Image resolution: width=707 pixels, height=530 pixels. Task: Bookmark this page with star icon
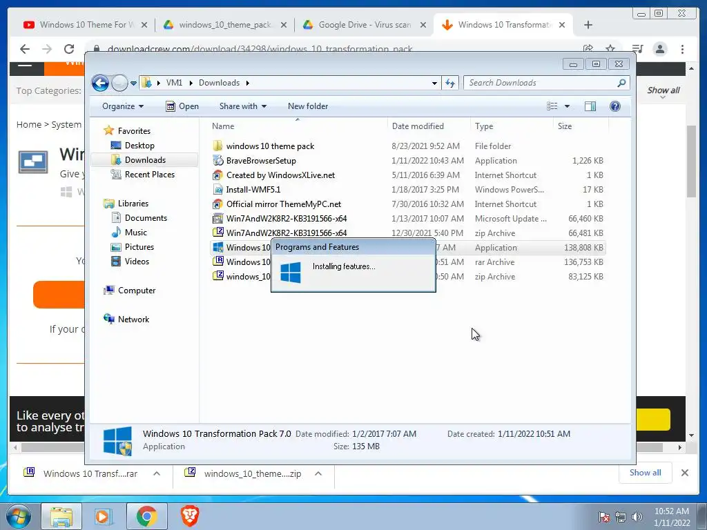pyautogui.click(x=610, y=49)
